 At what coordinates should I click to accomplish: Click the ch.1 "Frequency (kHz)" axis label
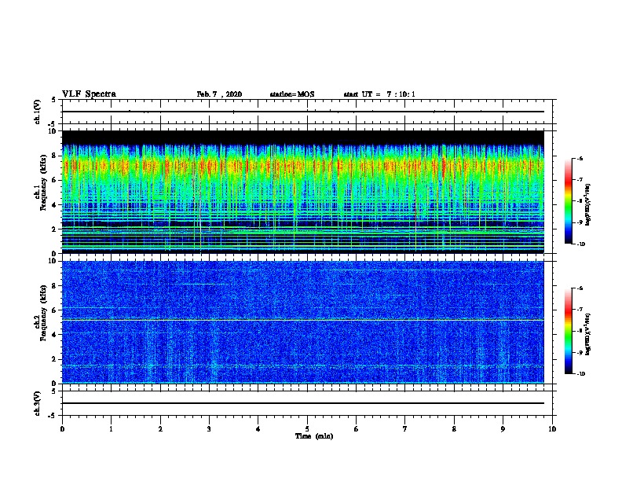pyautogui.click(x=43, y=183)
